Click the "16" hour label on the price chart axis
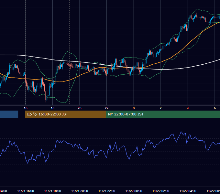 tap(26, 108)
